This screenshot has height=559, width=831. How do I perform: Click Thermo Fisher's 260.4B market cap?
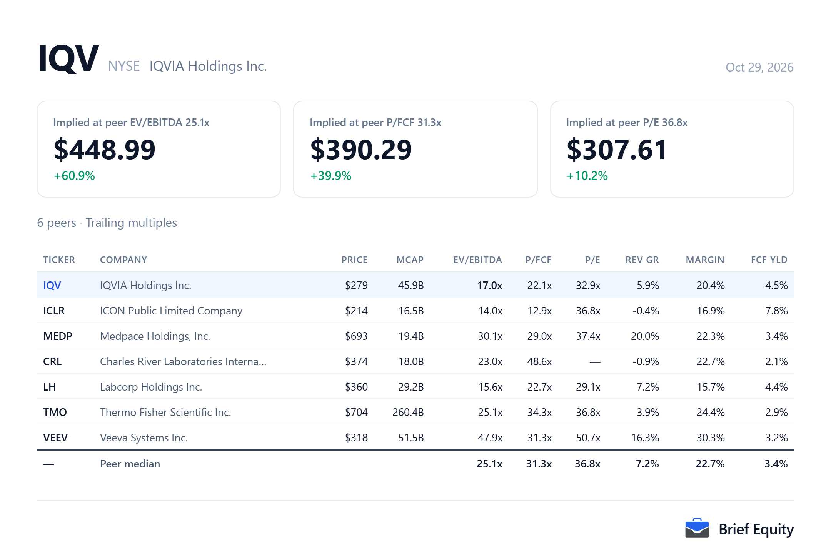tap(408, 412)
